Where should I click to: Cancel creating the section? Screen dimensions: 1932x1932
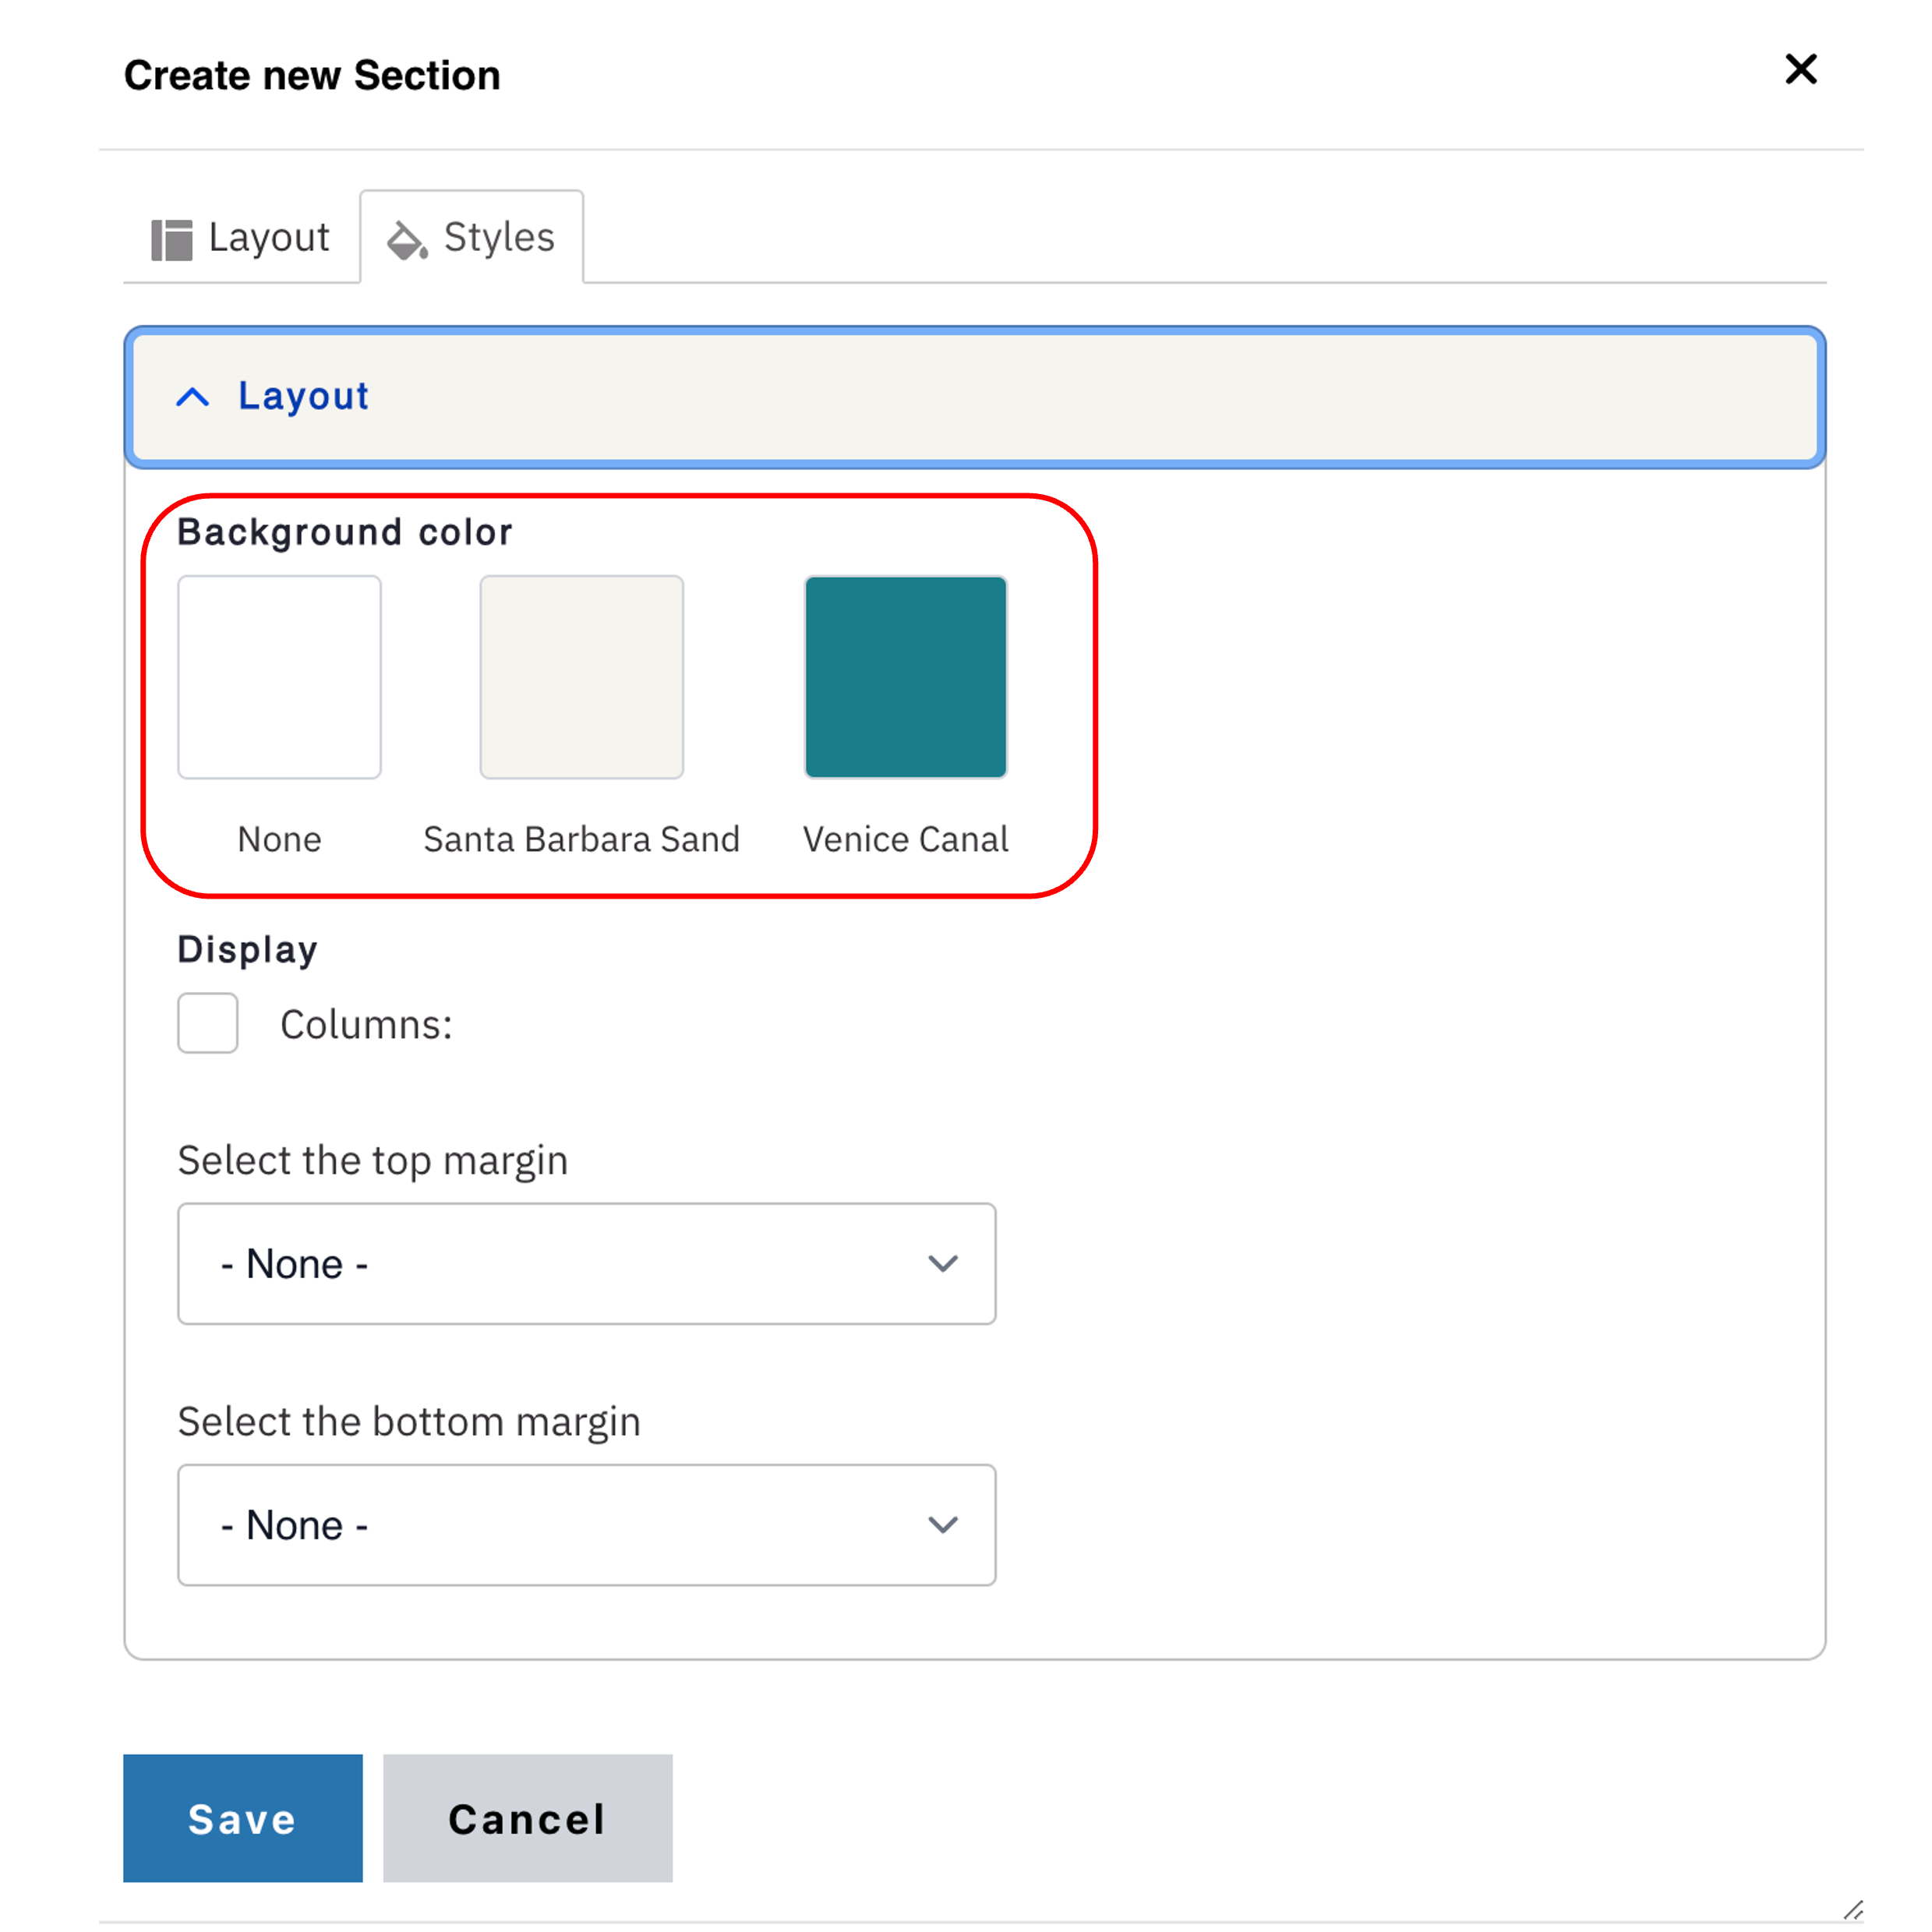click(x=527, y=1818)
